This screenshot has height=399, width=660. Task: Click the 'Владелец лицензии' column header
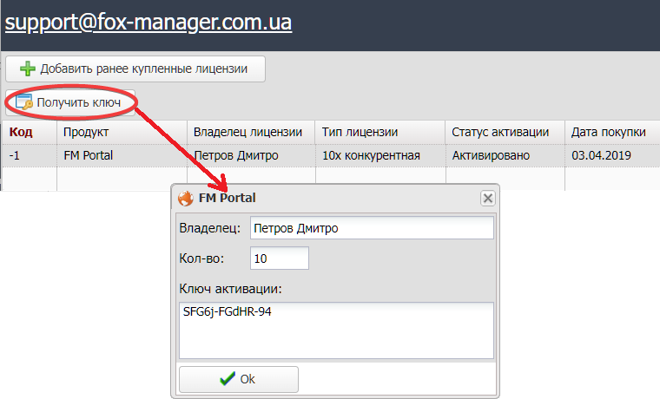251,133
